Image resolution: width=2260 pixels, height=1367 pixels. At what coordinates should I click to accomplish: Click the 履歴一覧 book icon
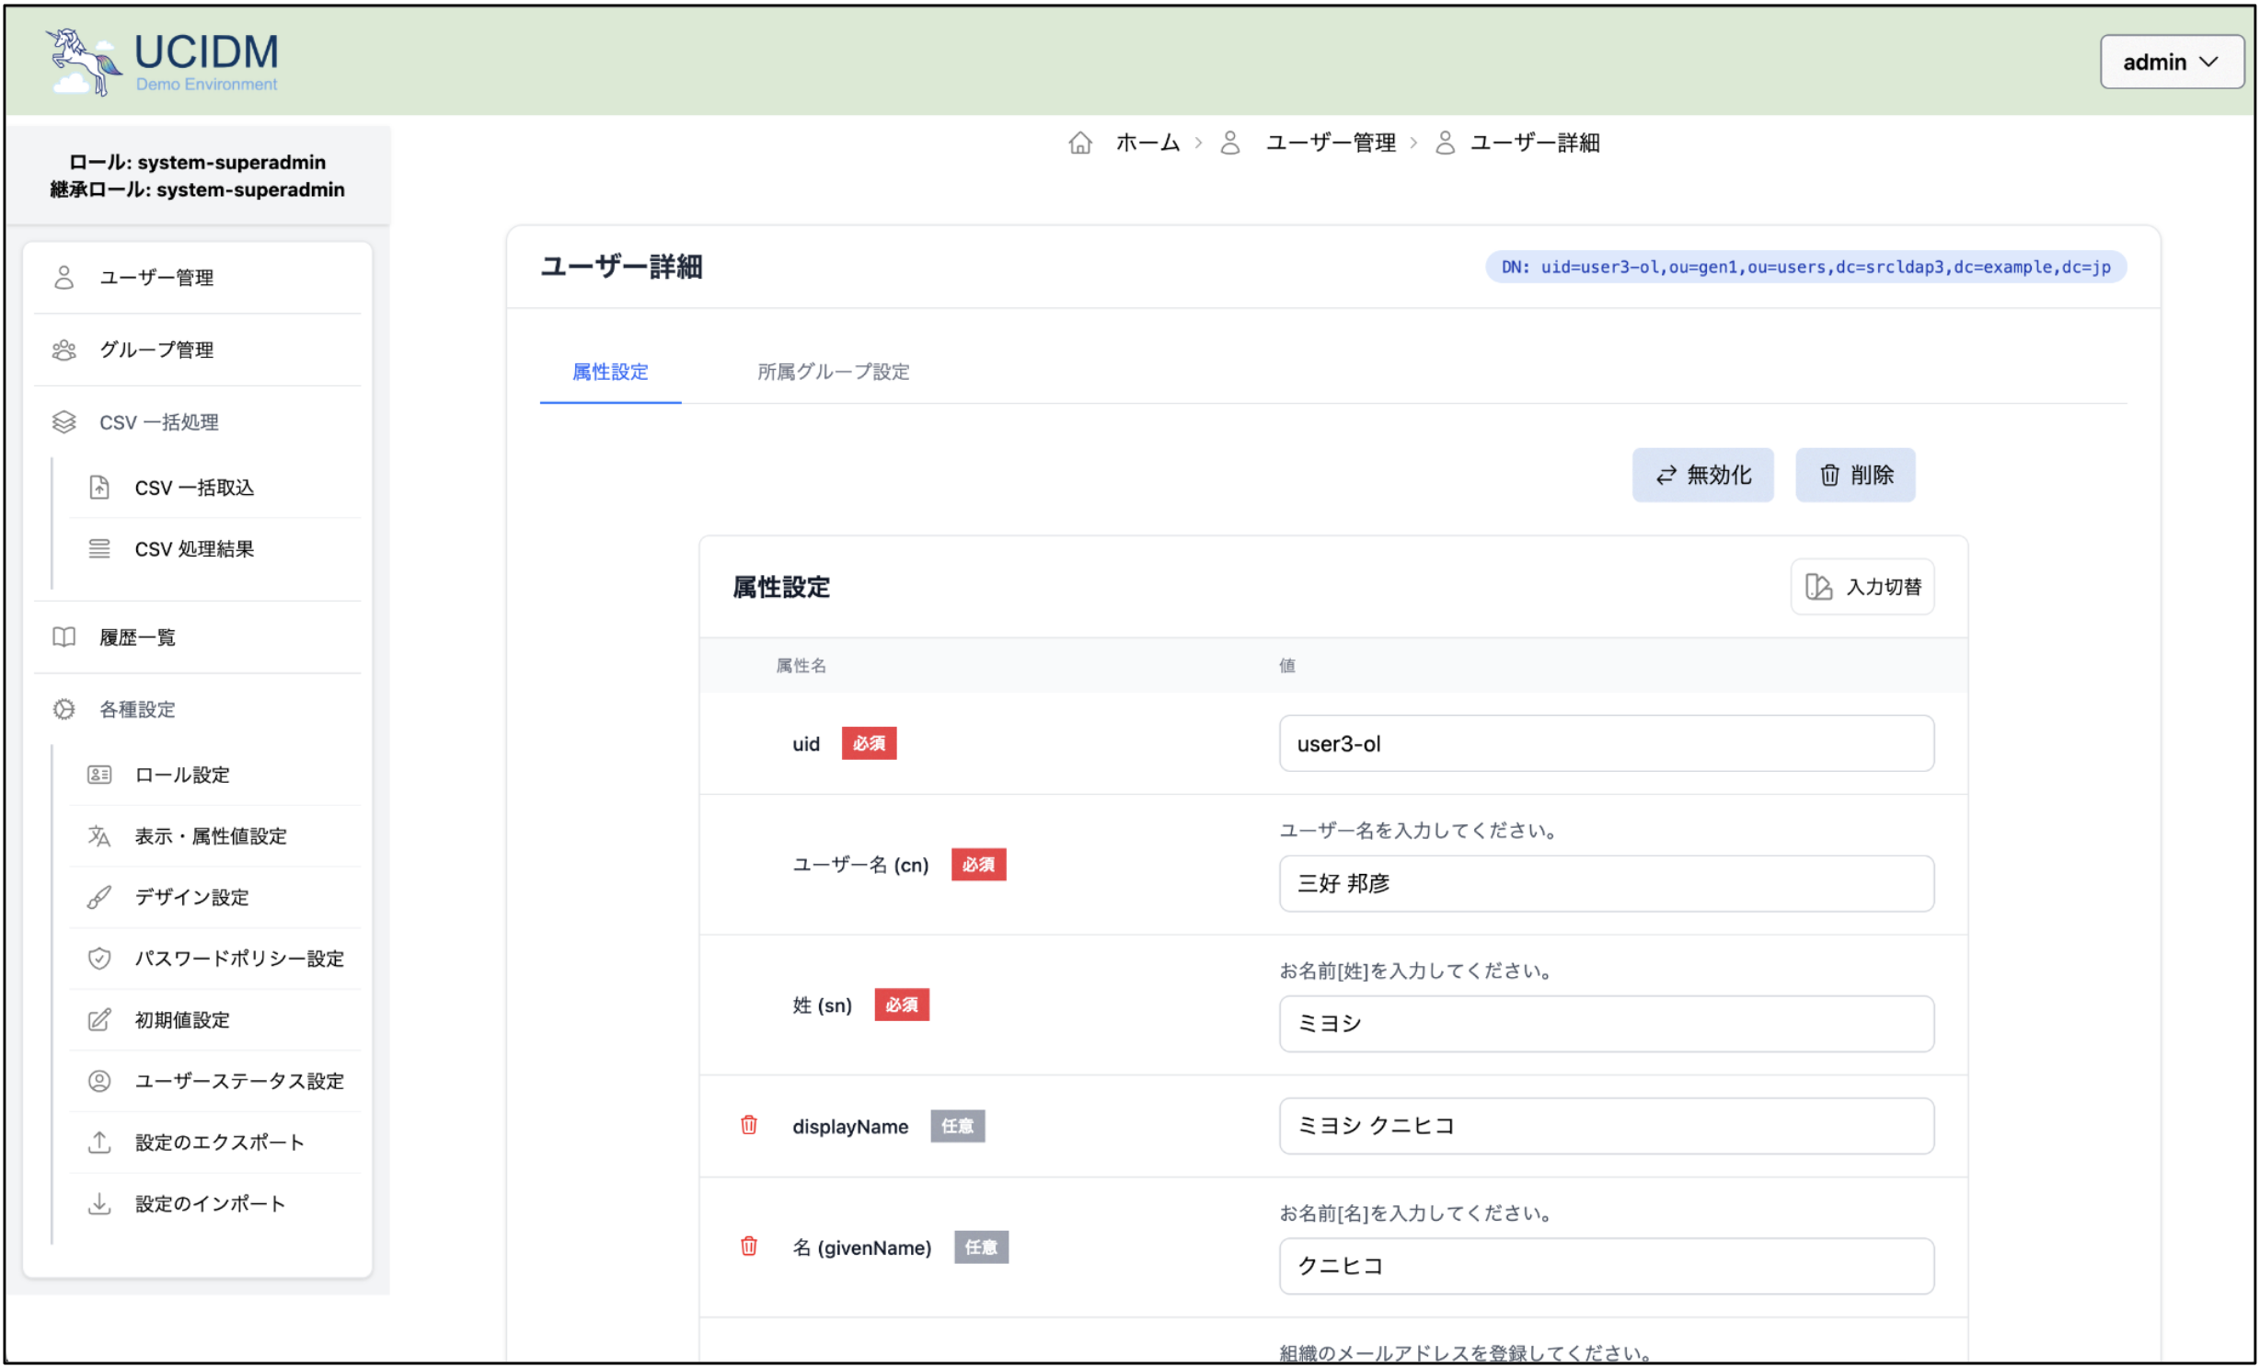click(x=63, y=638)
